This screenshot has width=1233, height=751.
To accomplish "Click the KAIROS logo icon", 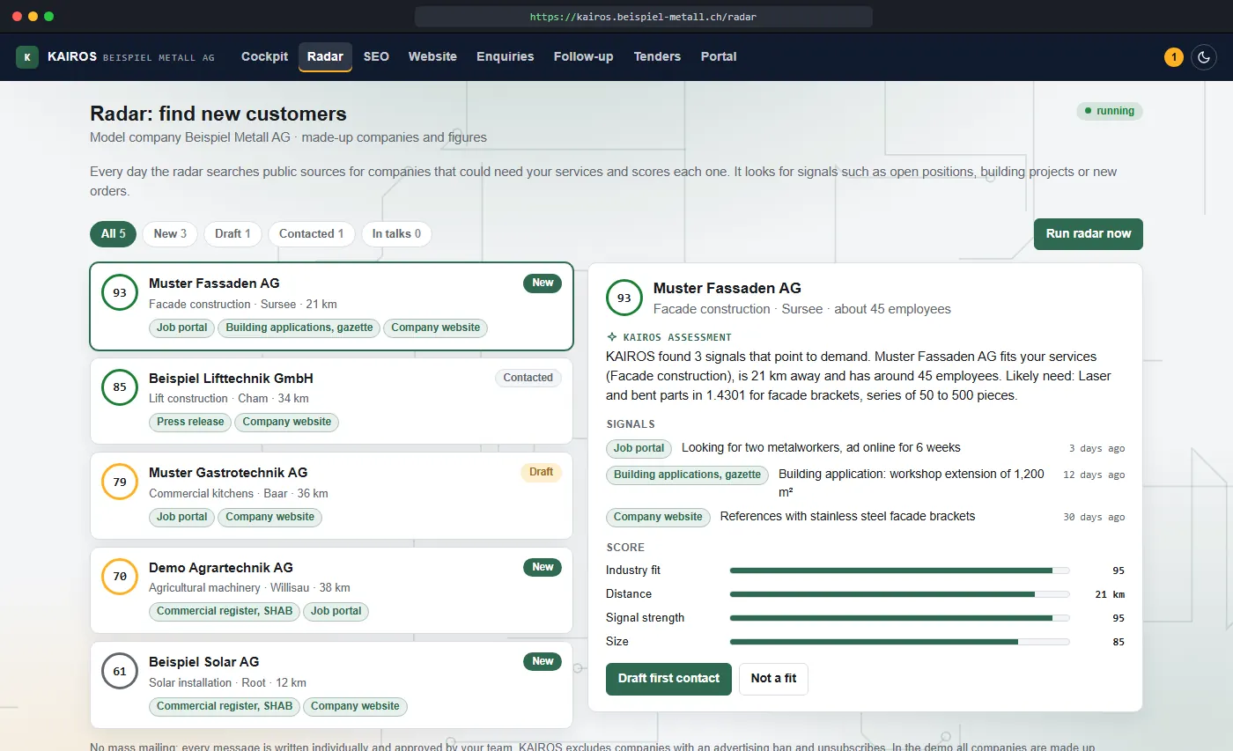I will click(x=27, y=57).
